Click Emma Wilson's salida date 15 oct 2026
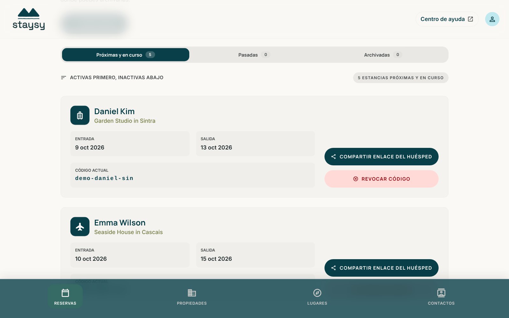 216,259
